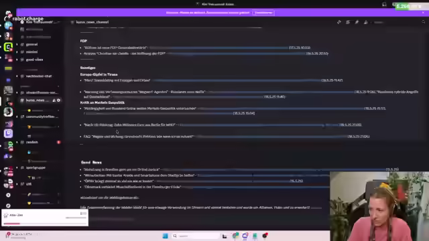Dismiss the purple banner with its X
429x241 pixels.
pos(423,13)
